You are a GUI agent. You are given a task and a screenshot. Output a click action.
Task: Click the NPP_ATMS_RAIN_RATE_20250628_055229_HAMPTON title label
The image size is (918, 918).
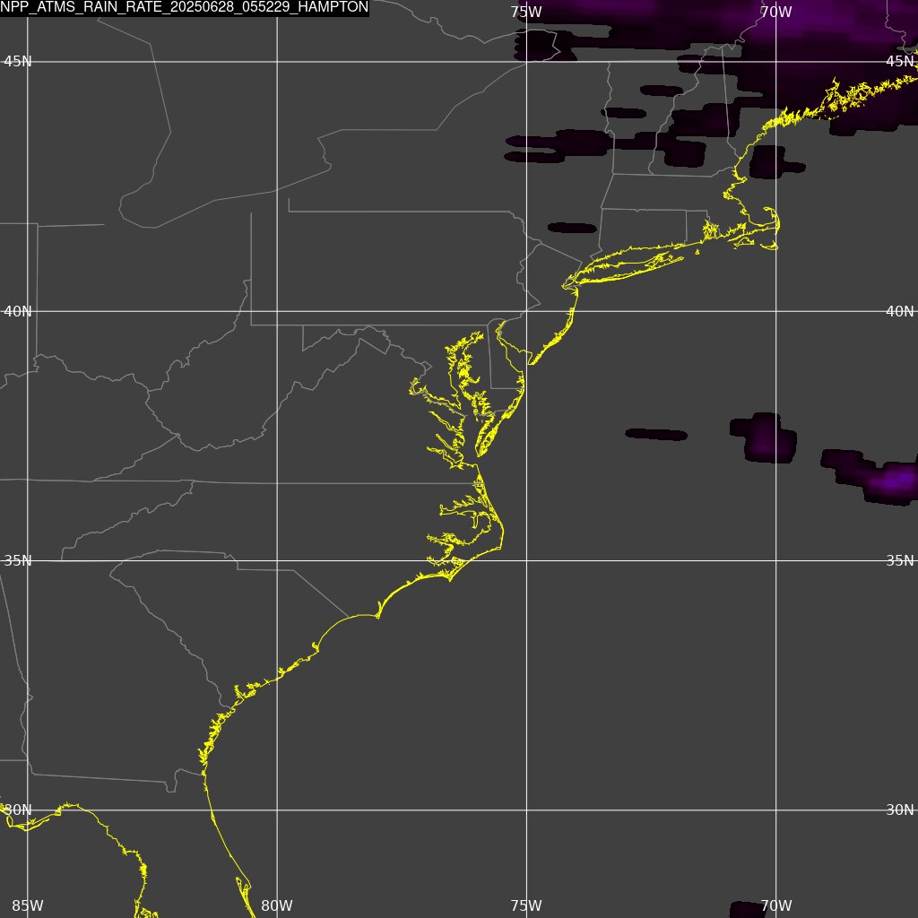tap(185, 7)
